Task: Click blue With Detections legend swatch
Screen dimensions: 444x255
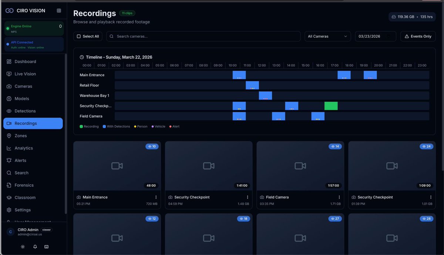Action: pos(104,127)
